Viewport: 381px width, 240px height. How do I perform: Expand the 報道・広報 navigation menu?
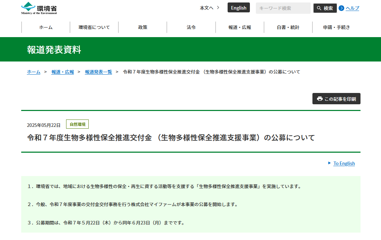tap(240, 27)
